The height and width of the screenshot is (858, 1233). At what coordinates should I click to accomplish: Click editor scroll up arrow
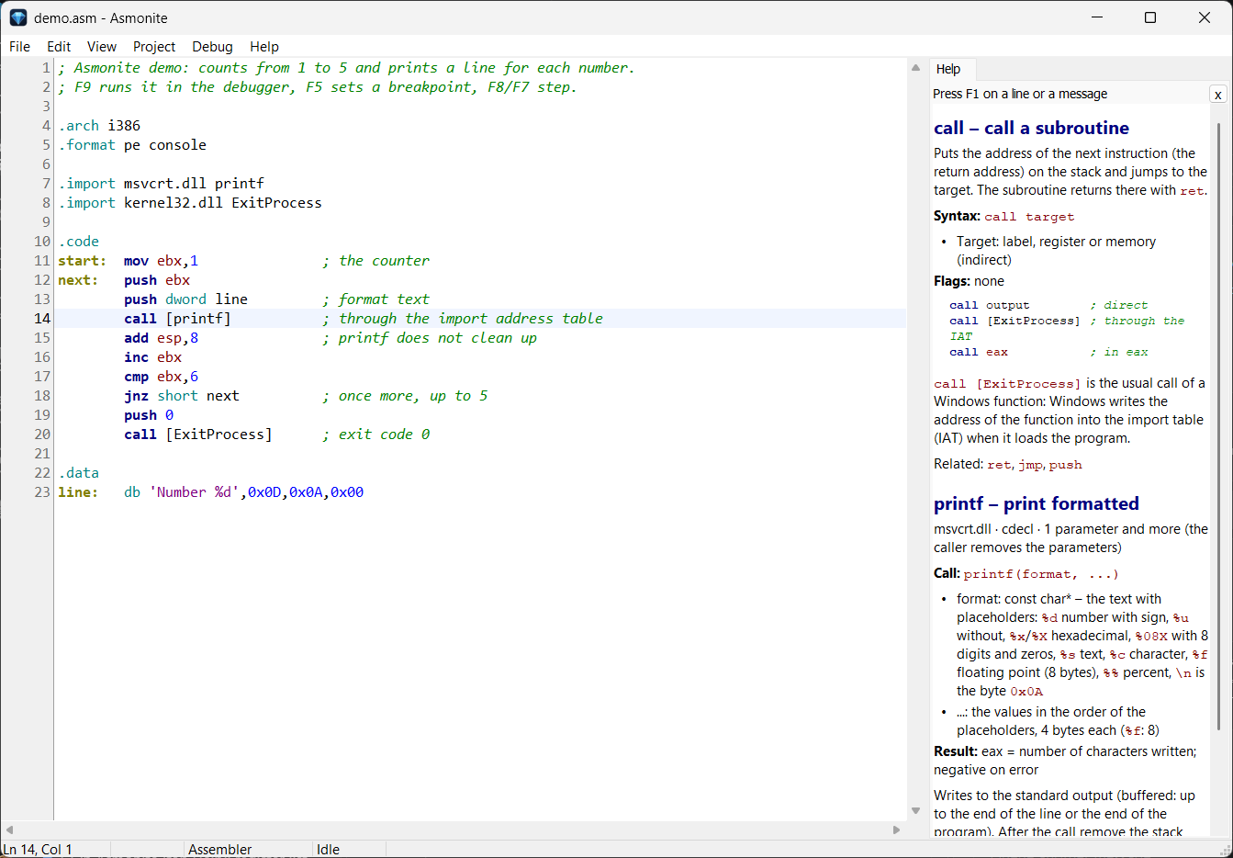915,67
